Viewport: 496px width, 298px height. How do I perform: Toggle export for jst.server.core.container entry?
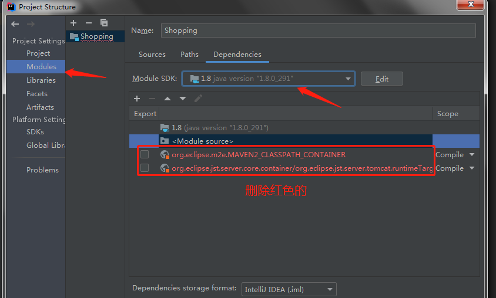(145, 168)
